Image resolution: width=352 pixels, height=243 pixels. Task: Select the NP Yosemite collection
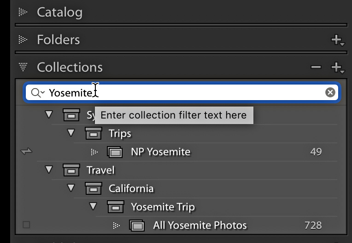[x=160, y=152]
